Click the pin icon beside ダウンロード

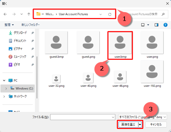coord(32,33)
